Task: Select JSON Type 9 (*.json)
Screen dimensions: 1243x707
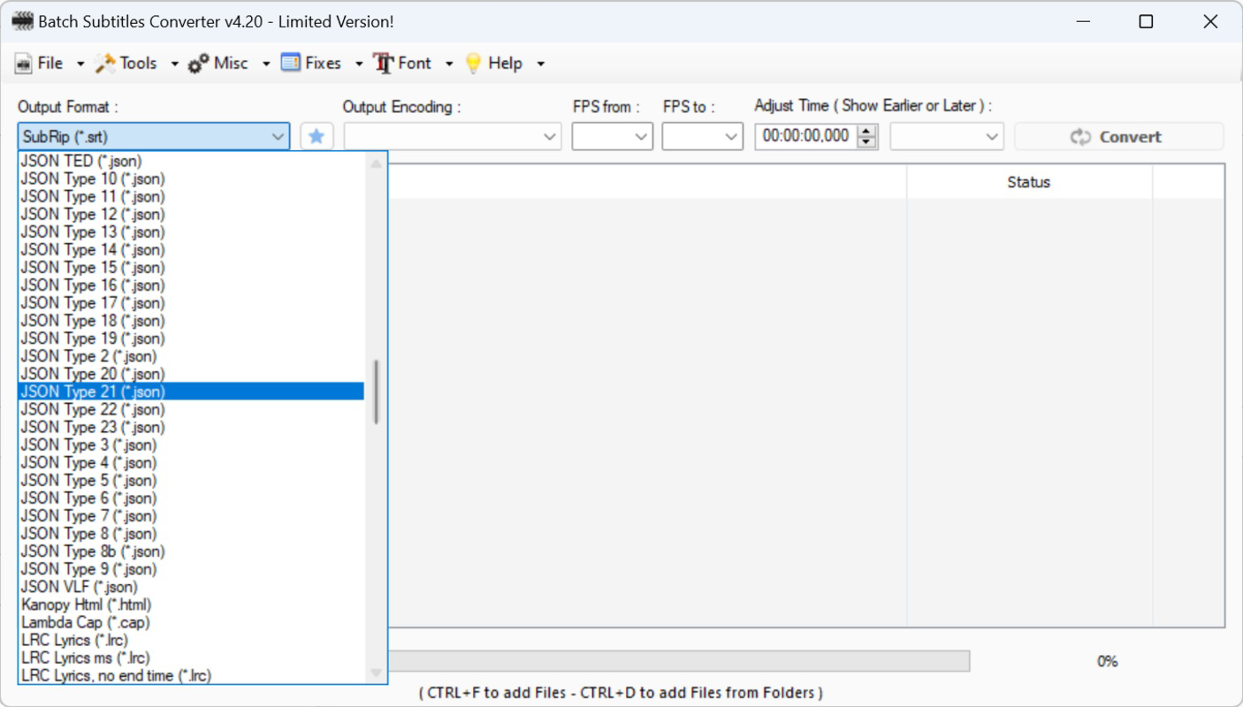Action: [x=191, y=568]
